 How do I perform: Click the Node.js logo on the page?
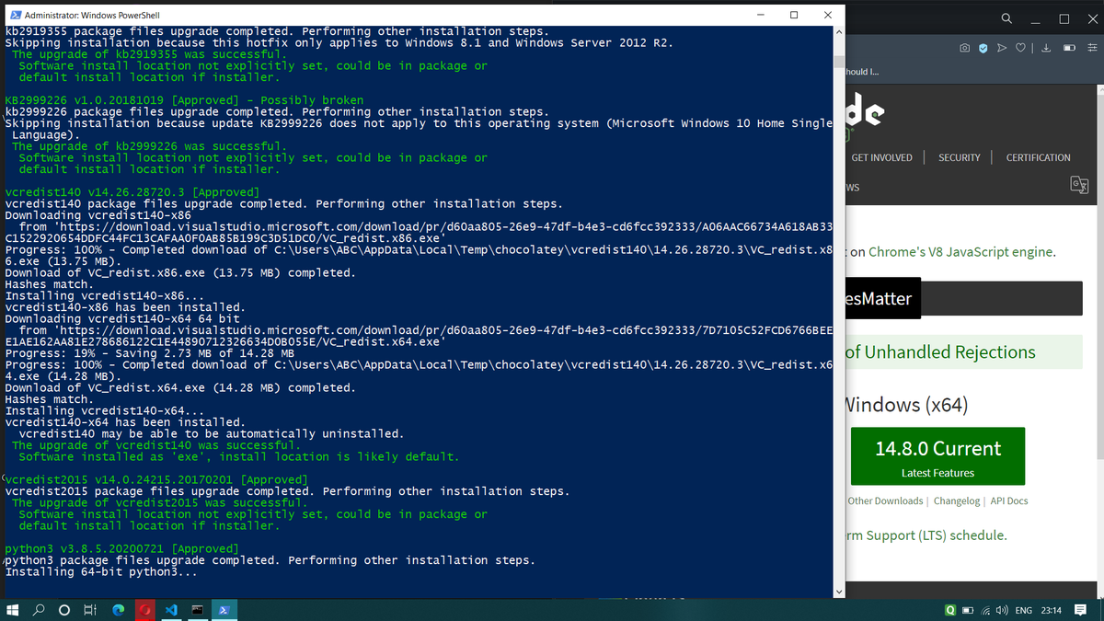[867, 118]
